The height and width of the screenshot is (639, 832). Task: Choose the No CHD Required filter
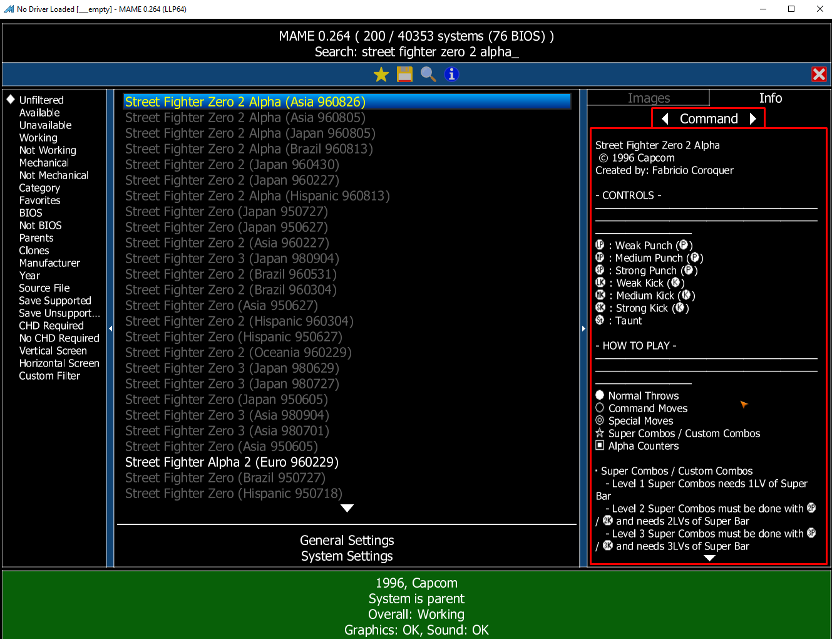click(59, 338)
